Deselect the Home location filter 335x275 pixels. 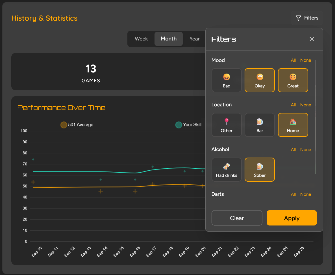(293, 125)
